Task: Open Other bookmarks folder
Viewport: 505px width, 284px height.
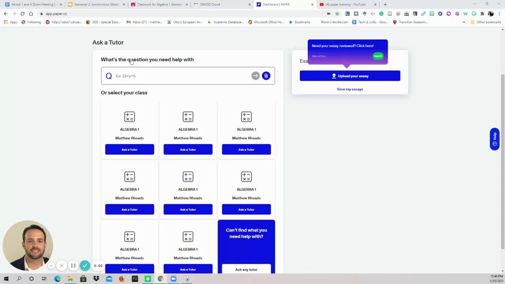Action: click(486, 22)
